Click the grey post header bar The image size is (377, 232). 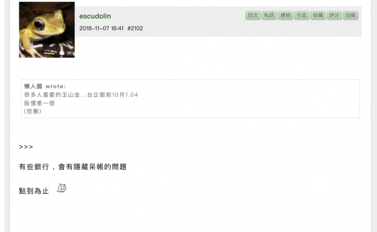click(218, 21)
